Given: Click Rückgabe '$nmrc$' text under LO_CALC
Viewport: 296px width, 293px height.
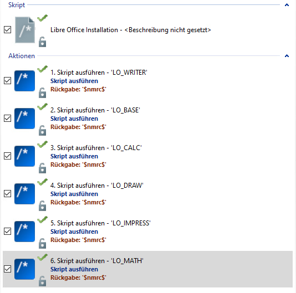Looking at the screenshot, I should pyautogui.click(x=78, y=165).
